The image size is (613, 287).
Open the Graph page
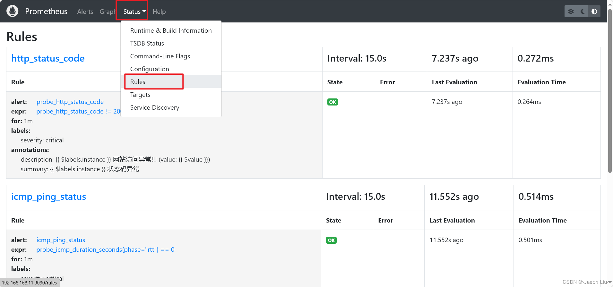coord(108,12)
